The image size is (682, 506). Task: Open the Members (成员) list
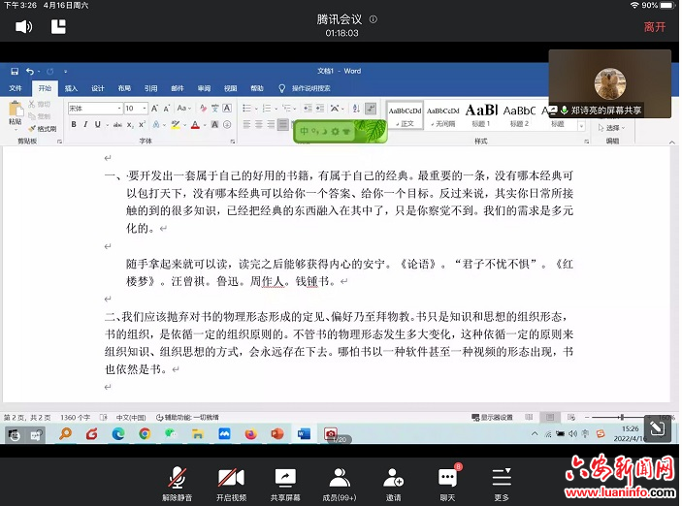(339, 482)
